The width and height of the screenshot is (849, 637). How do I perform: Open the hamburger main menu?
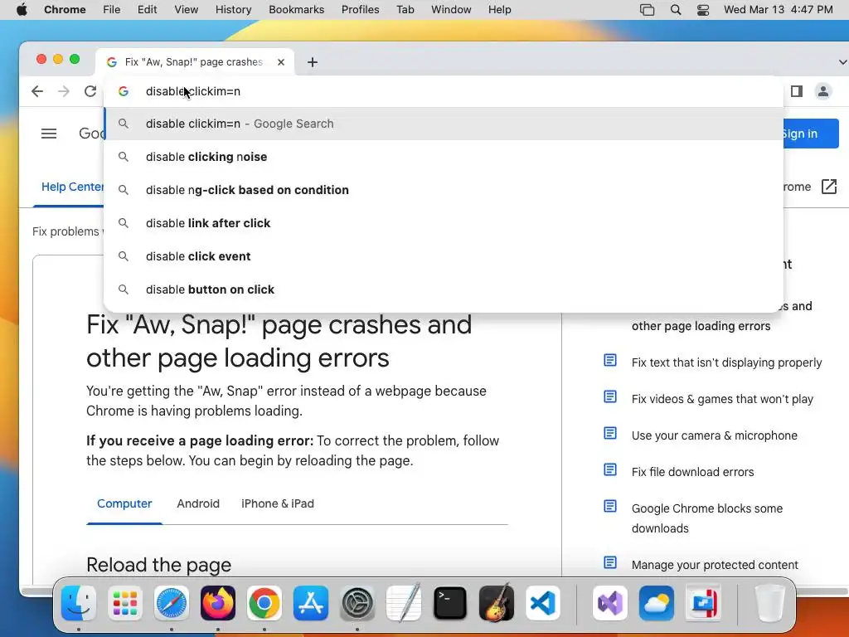point(49,134)
